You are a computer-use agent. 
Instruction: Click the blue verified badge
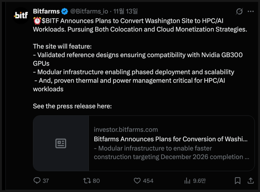(65, 12)
